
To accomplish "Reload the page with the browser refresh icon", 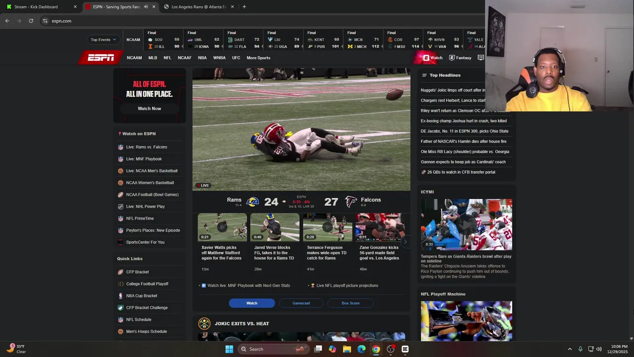I will coord(31,21).
